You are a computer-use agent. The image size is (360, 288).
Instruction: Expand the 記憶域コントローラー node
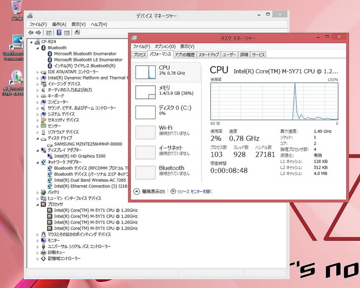pos(38,259)
